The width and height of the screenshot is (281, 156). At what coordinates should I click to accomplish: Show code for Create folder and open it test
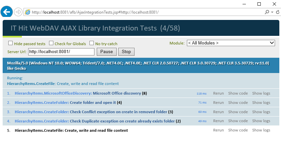[x=238, y=103]
